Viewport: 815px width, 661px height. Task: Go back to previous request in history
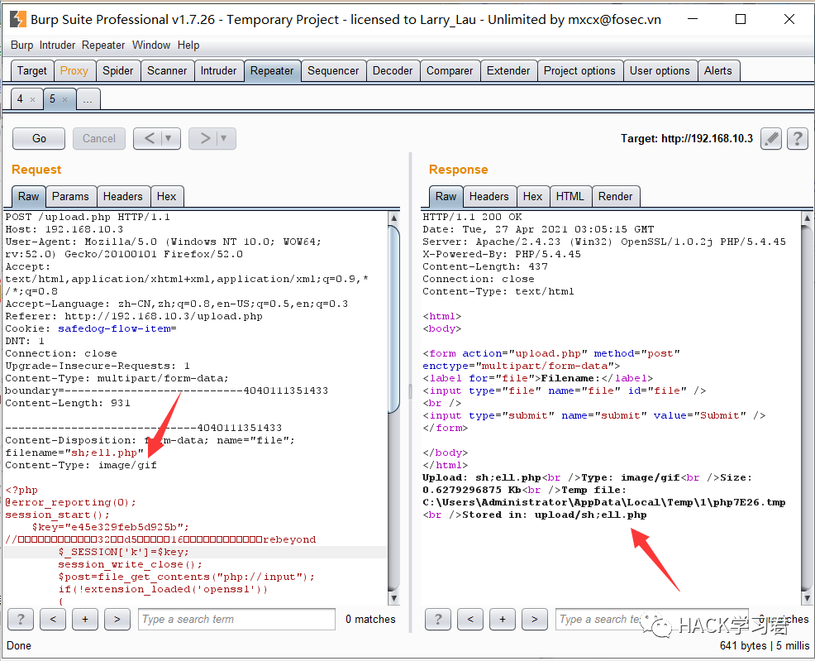149,138
